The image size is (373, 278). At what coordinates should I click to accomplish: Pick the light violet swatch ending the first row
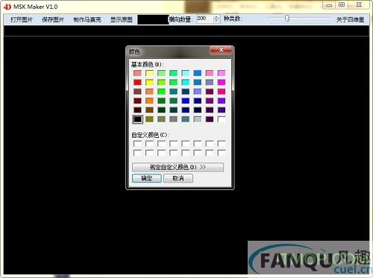(x=222, y=73)
